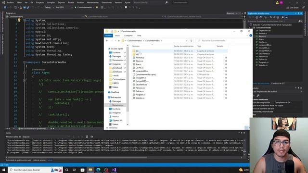
Task: Click the File Explorer icon on the taskbar
Action: tap(90, 170)
